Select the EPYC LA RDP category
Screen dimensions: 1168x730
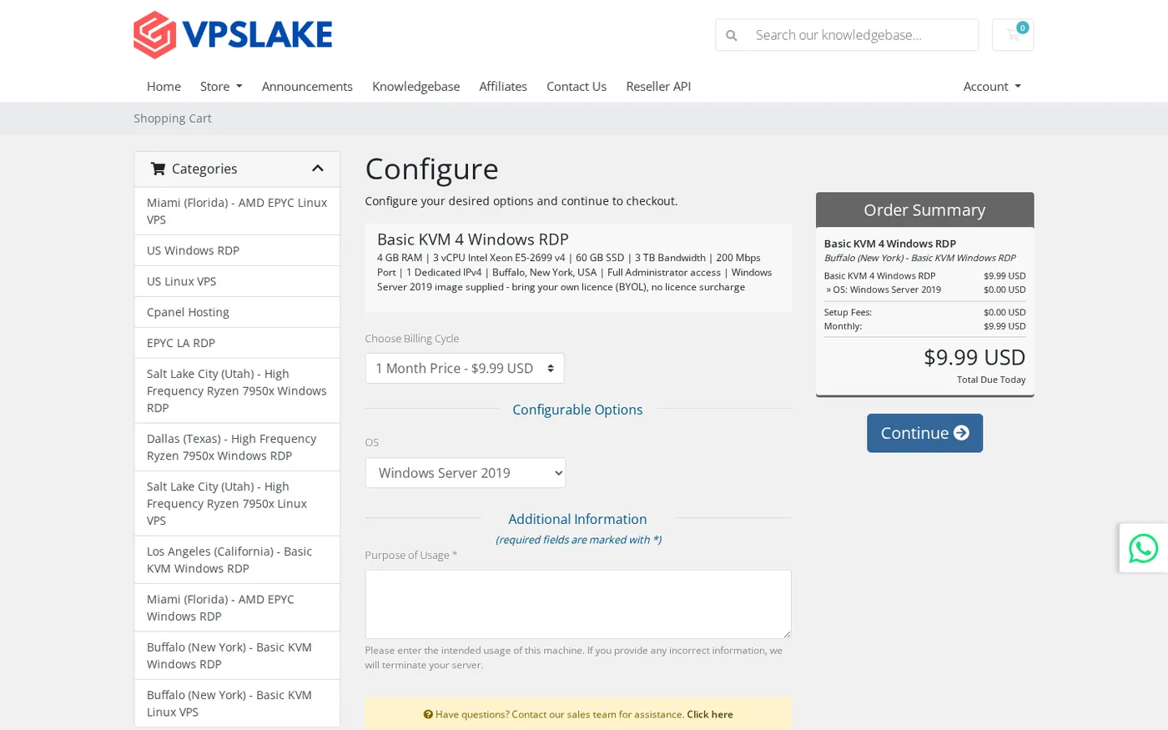tap(237, 343)
